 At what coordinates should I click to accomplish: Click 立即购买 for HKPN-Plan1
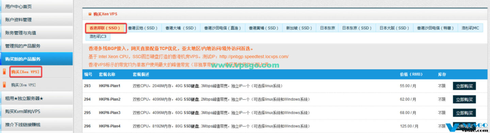(x=464, y=86)
